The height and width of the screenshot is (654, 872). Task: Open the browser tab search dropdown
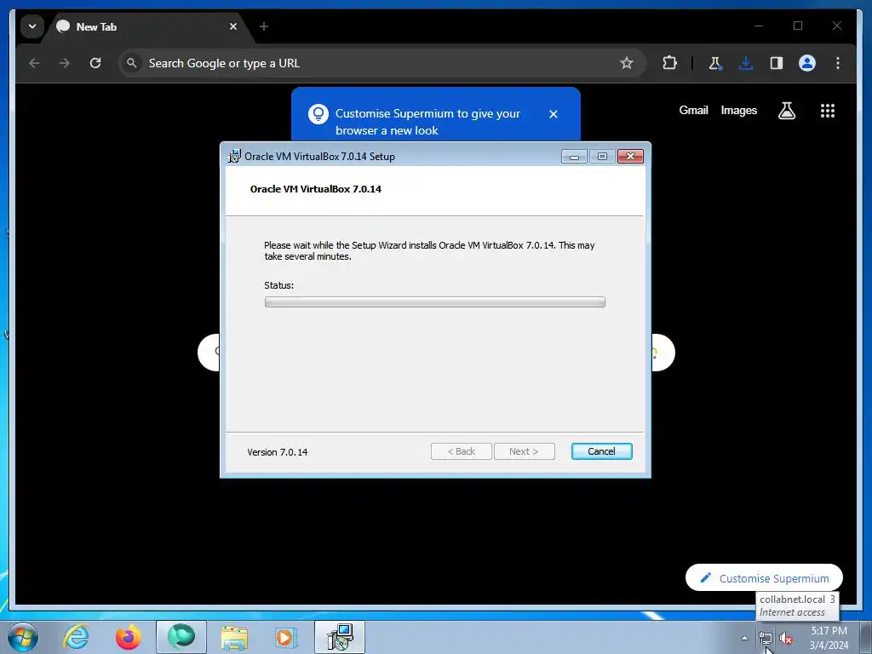tap(32, 26)
